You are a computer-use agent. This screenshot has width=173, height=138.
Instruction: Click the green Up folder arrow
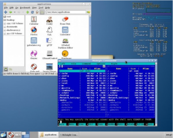[27, 12]
